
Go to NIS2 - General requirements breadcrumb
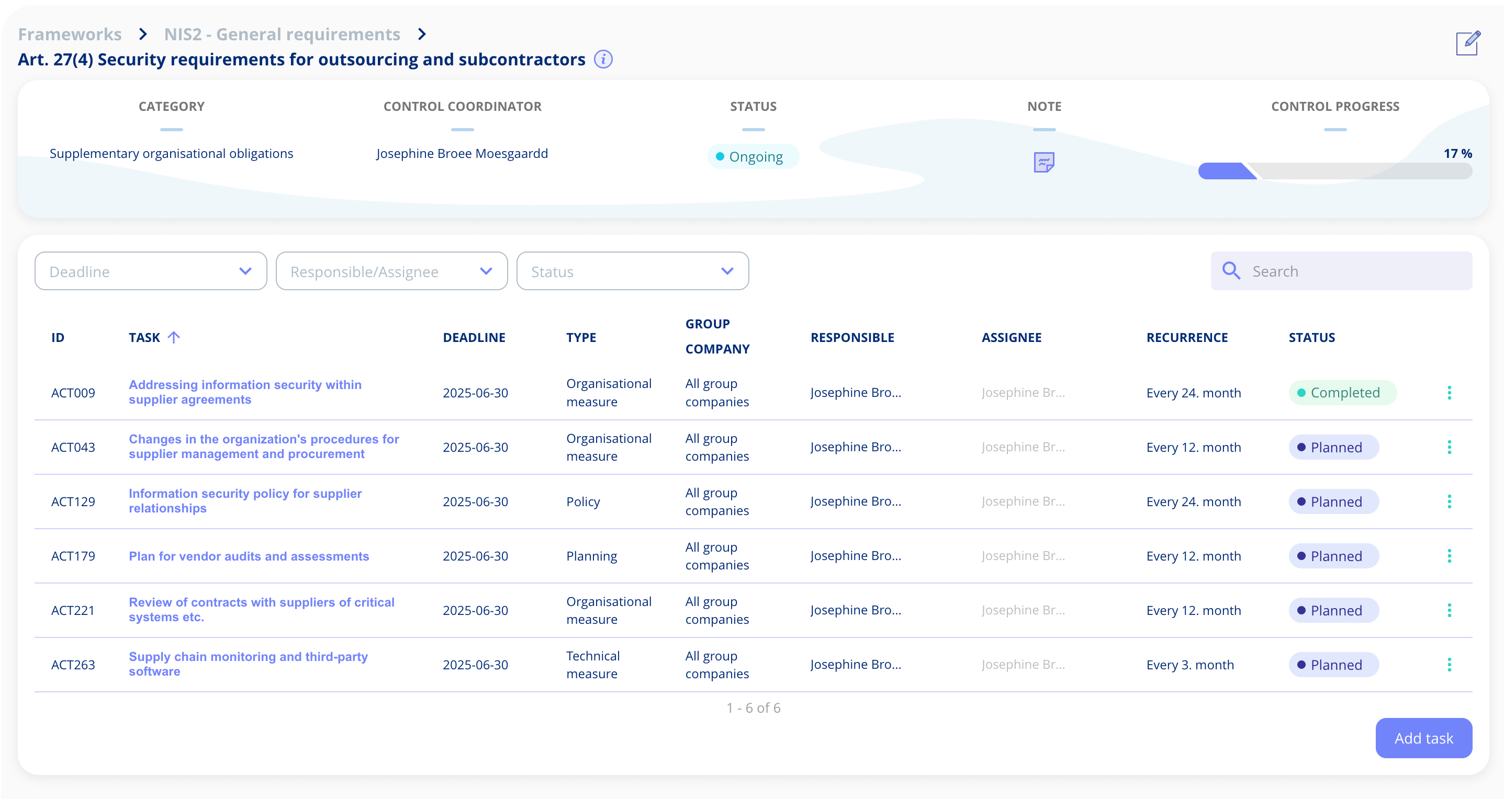(282, 35)
